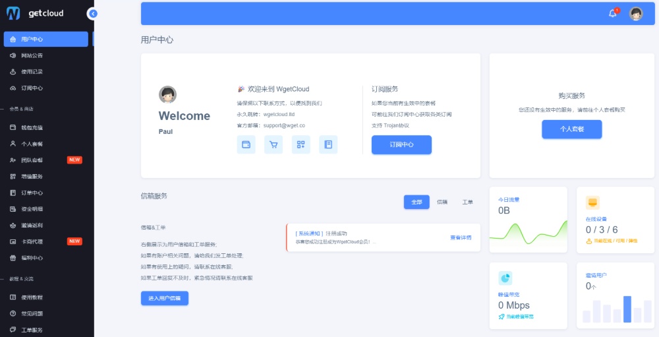Click the peak bandwidth pie icon
Image resolution: width=659 pixels, height=337 pixels.
pyautogui.click(x=505, y=278)
